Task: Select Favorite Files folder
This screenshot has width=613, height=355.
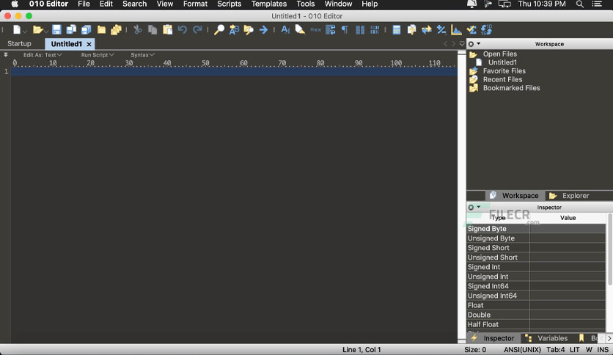Action: click(x=504, y=71)
